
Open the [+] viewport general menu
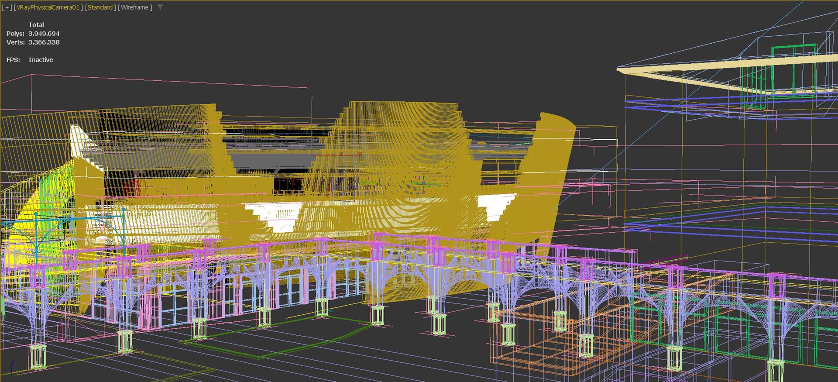(7, 7)
